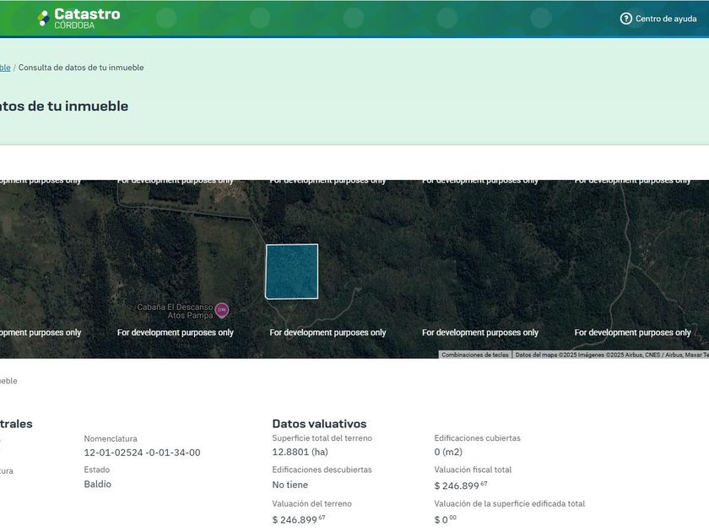Screen dimensions: 709x532
Task: Click the Edificaciones descubiertas label
Action: 322,470
